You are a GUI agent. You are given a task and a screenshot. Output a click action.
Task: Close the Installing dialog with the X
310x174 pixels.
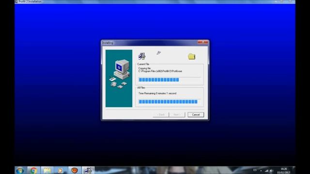pyautogui.click(x=202, y=42)
